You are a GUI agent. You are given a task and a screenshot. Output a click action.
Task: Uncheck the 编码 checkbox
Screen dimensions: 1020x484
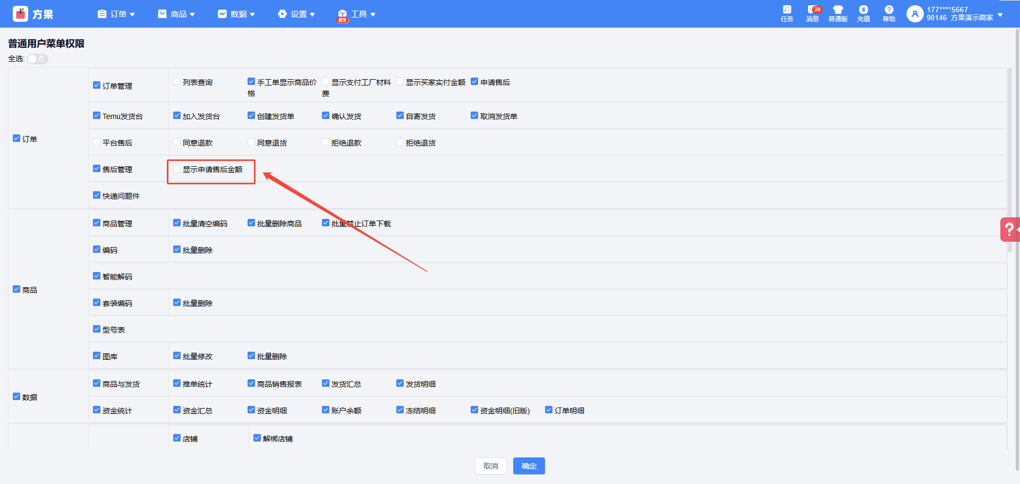click(x=97, y=250)
